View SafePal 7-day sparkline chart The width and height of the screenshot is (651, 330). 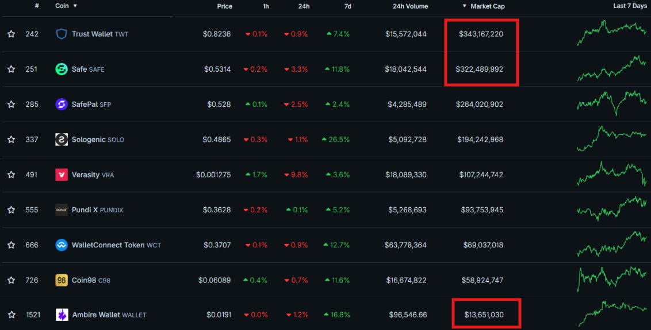click(x=611, y=103)
